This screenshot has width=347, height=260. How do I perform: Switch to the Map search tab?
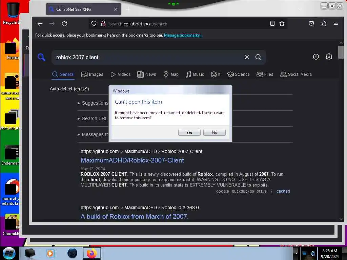tap(171, 74)
